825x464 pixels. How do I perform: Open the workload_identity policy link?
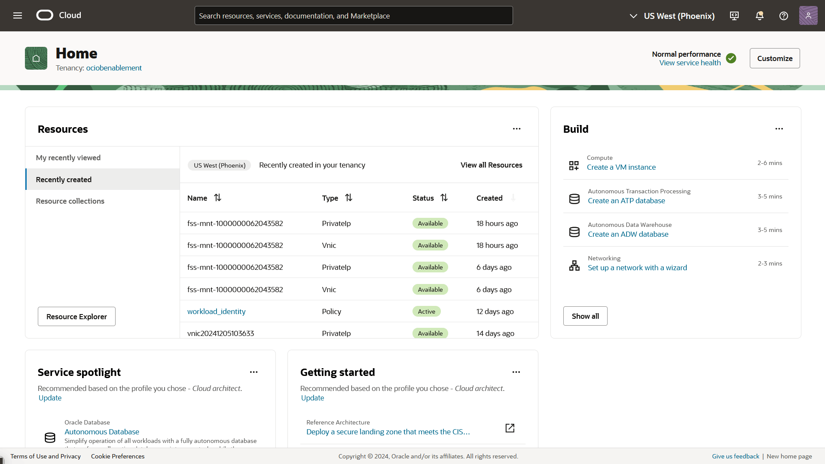pyautogui.click(x=216, y=311)
